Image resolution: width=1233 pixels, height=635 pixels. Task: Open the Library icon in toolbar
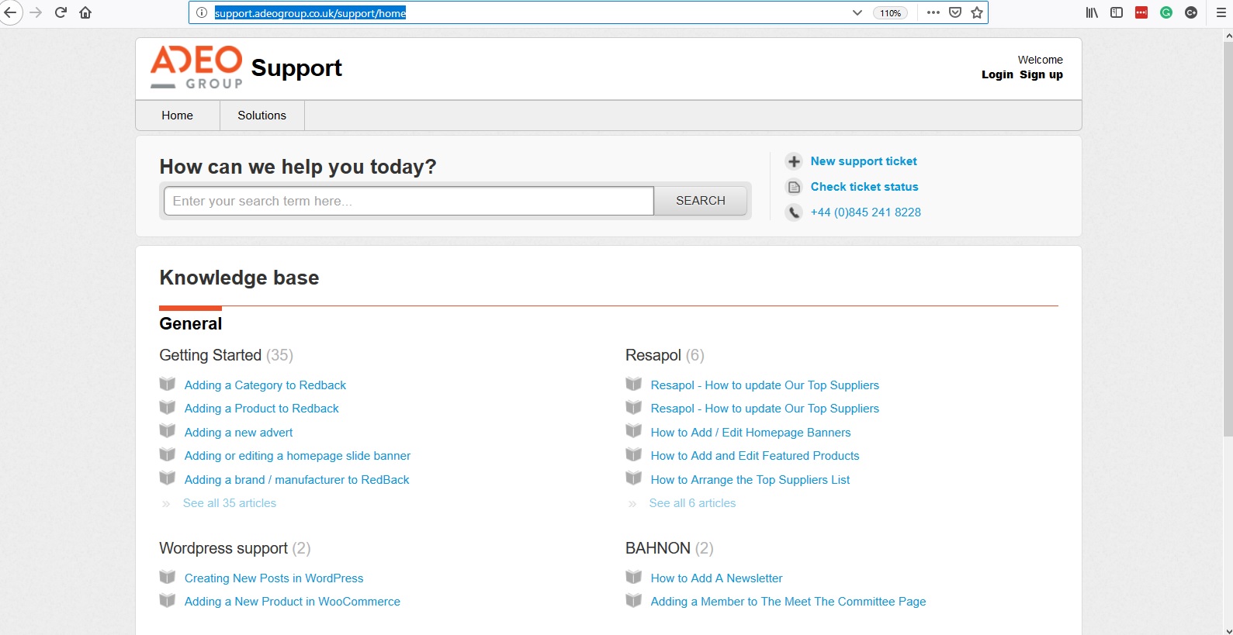click(1092, 12)
